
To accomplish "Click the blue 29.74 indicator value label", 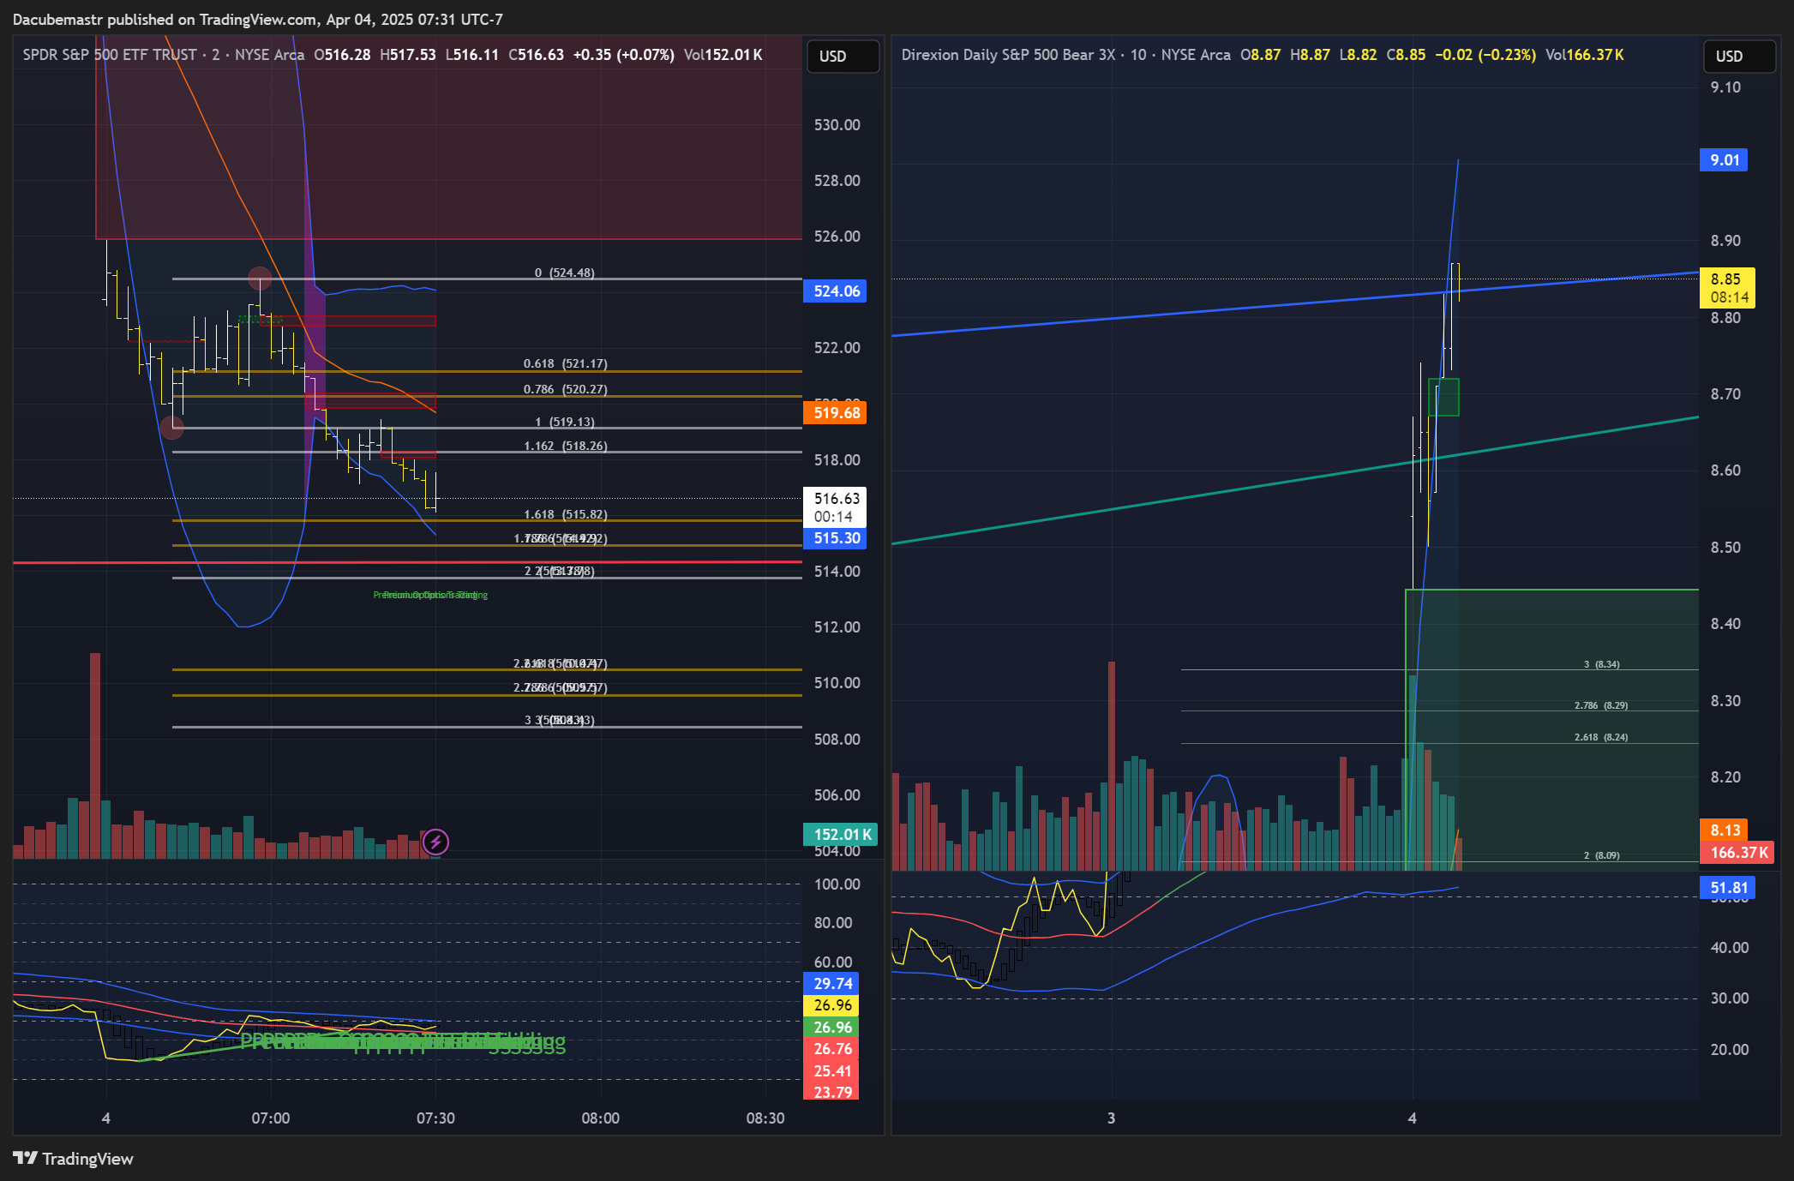I will (831, 984).
